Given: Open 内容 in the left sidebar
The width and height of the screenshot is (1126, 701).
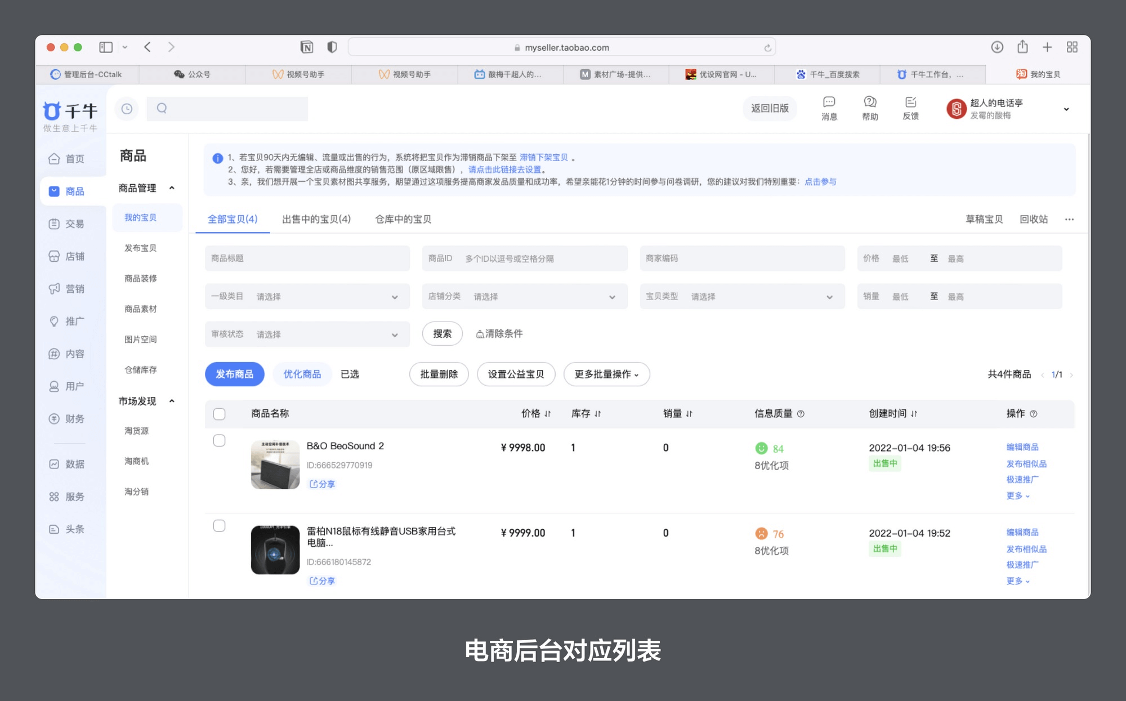Looking at the screenshot, I should [67, 354].
